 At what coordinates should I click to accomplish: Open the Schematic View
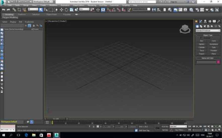(x=185, y=10)
